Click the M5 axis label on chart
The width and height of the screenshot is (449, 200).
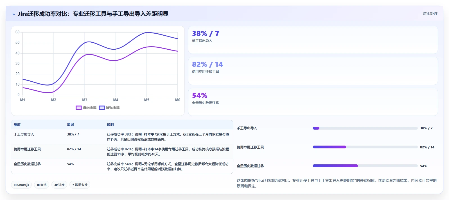tap(147, 100)
